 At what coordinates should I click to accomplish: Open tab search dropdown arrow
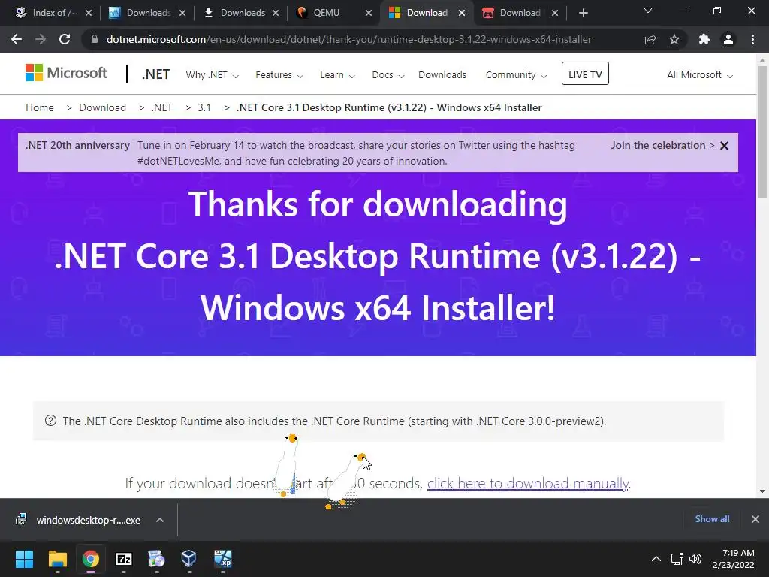(648, 11)
